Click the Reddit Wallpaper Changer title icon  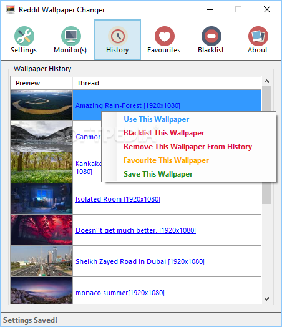(x=11, y=9)
